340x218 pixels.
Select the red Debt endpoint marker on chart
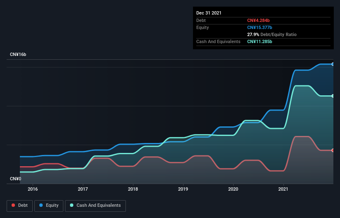pos(333,150)
